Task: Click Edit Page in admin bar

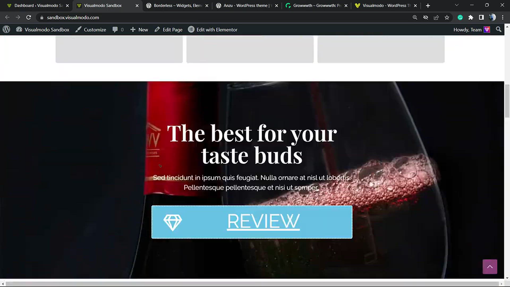Action: (x=168, y=29)
